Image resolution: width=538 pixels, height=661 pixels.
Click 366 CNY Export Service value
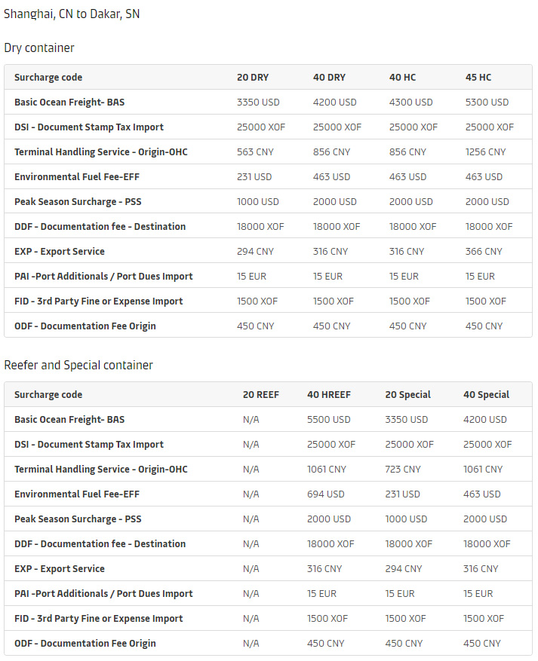coord(484,251)
